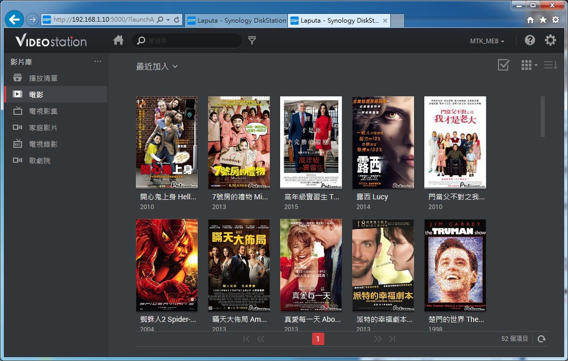
Task: Open 瞞天大佈局 movie poster
Action: 239,265
